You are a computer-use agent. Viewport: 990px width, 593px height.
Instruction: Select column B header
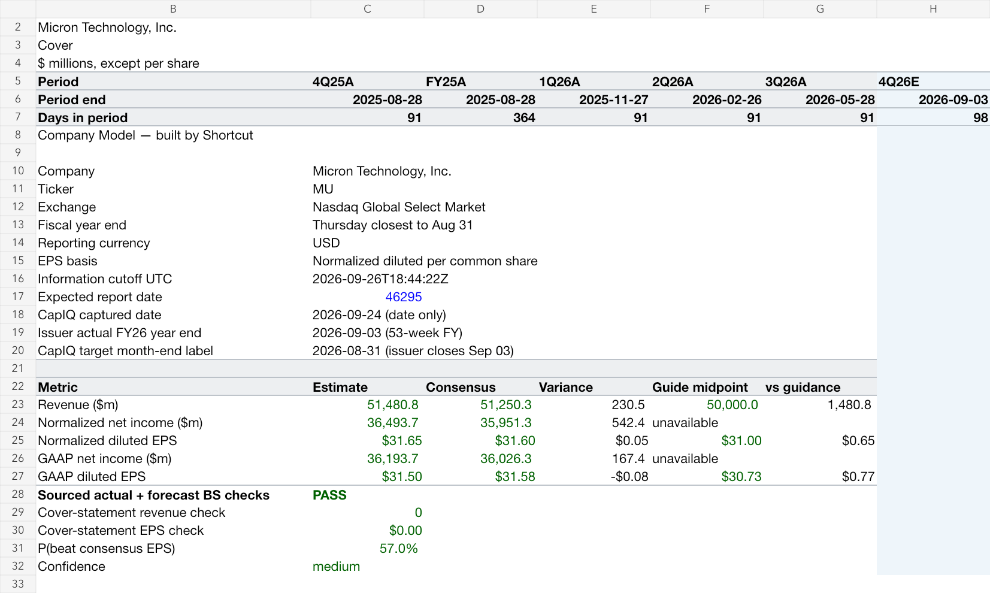point(173,9)
